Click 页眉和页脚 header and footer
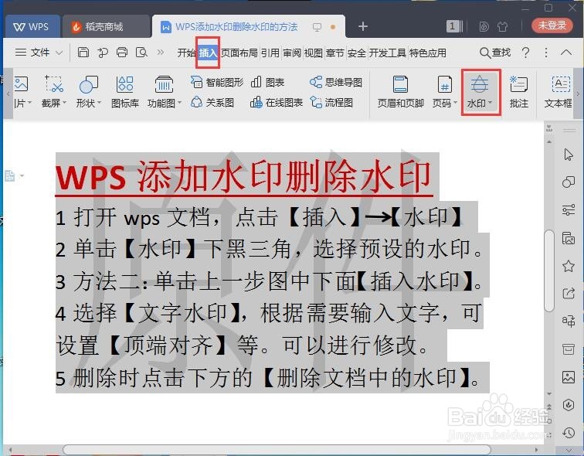584x456 pixels. pyautogui.click(x=400, y=92)
